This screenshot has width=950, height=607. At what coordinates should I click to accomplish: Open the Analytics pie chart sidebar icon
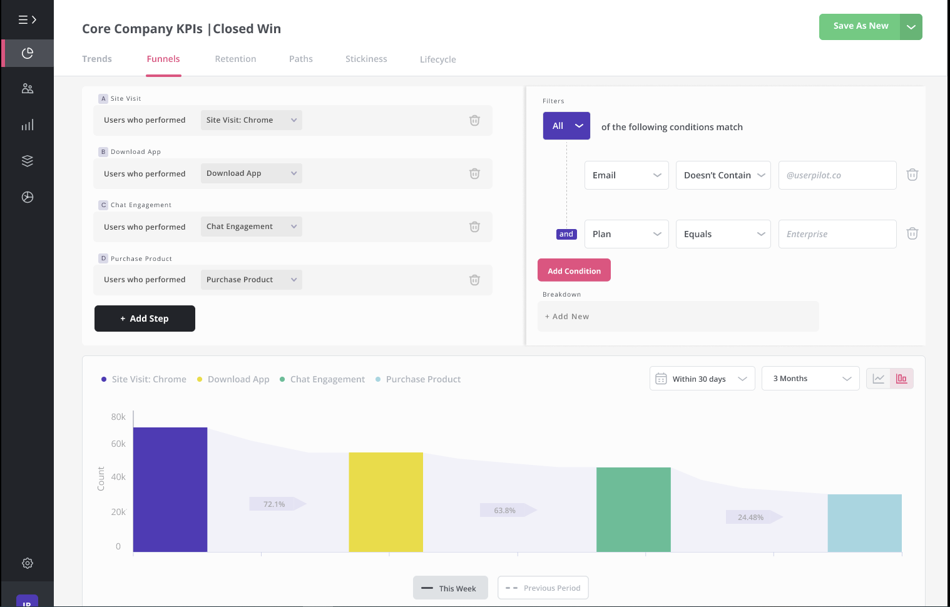[x=27, y=53]
